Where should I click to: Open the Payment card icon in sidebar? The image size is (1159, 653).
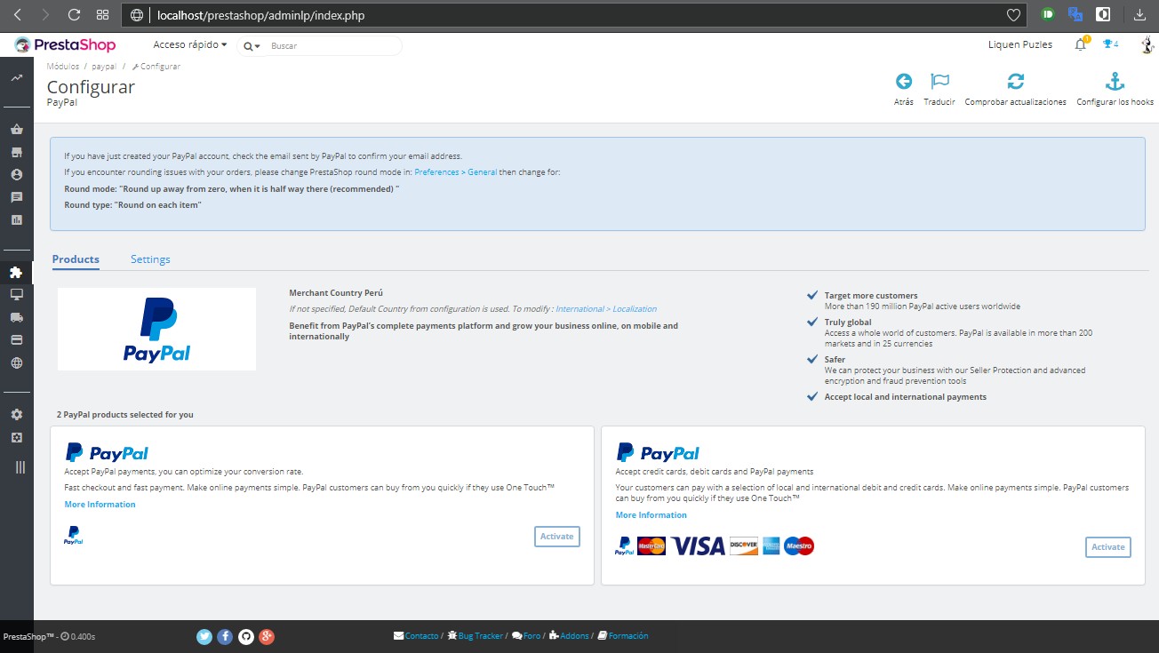click(17, 339)
